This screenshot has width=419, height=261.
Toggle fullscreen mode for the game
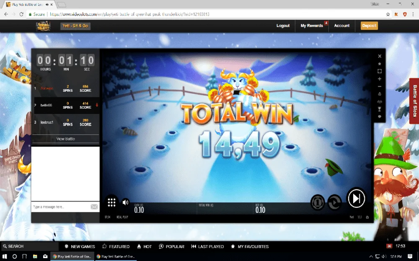coord(380,71)
